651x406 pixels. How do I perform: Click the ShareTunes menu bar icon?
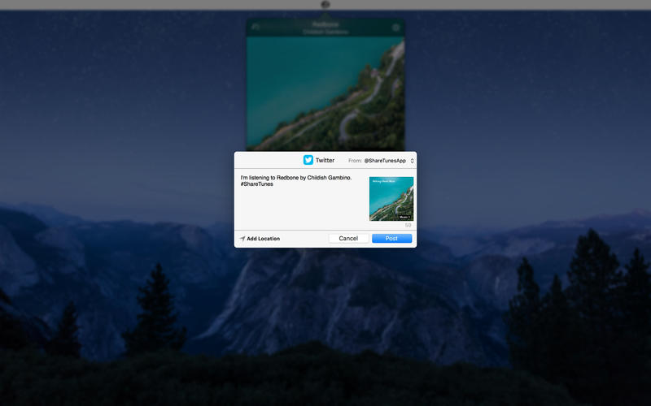(x=325, y=4)
